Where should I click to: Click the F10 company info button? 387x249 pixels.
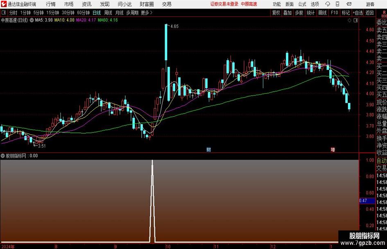coord(335,13)
